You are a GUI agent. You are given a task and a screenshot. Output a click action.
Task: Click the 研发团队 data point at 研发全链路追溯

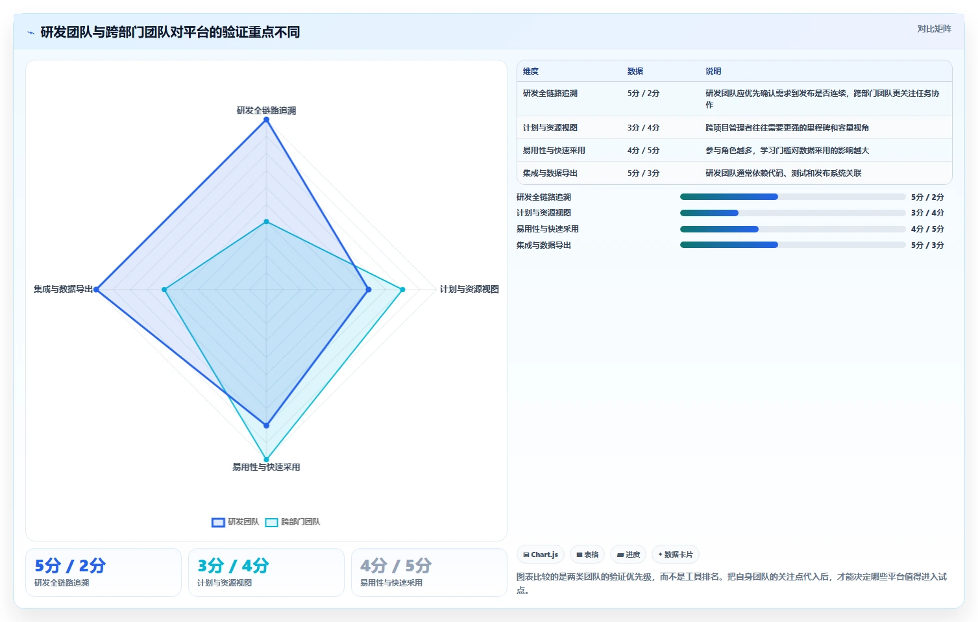tap(266, 119)
